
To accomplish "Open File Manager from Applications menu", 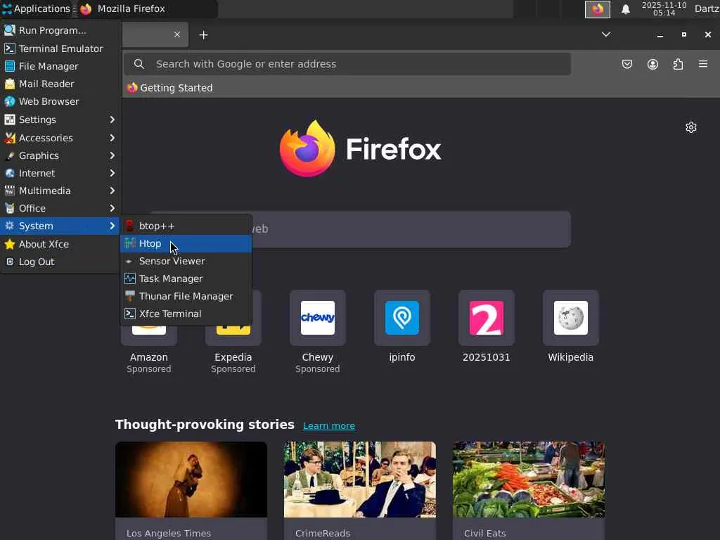I will click(60, 66).
